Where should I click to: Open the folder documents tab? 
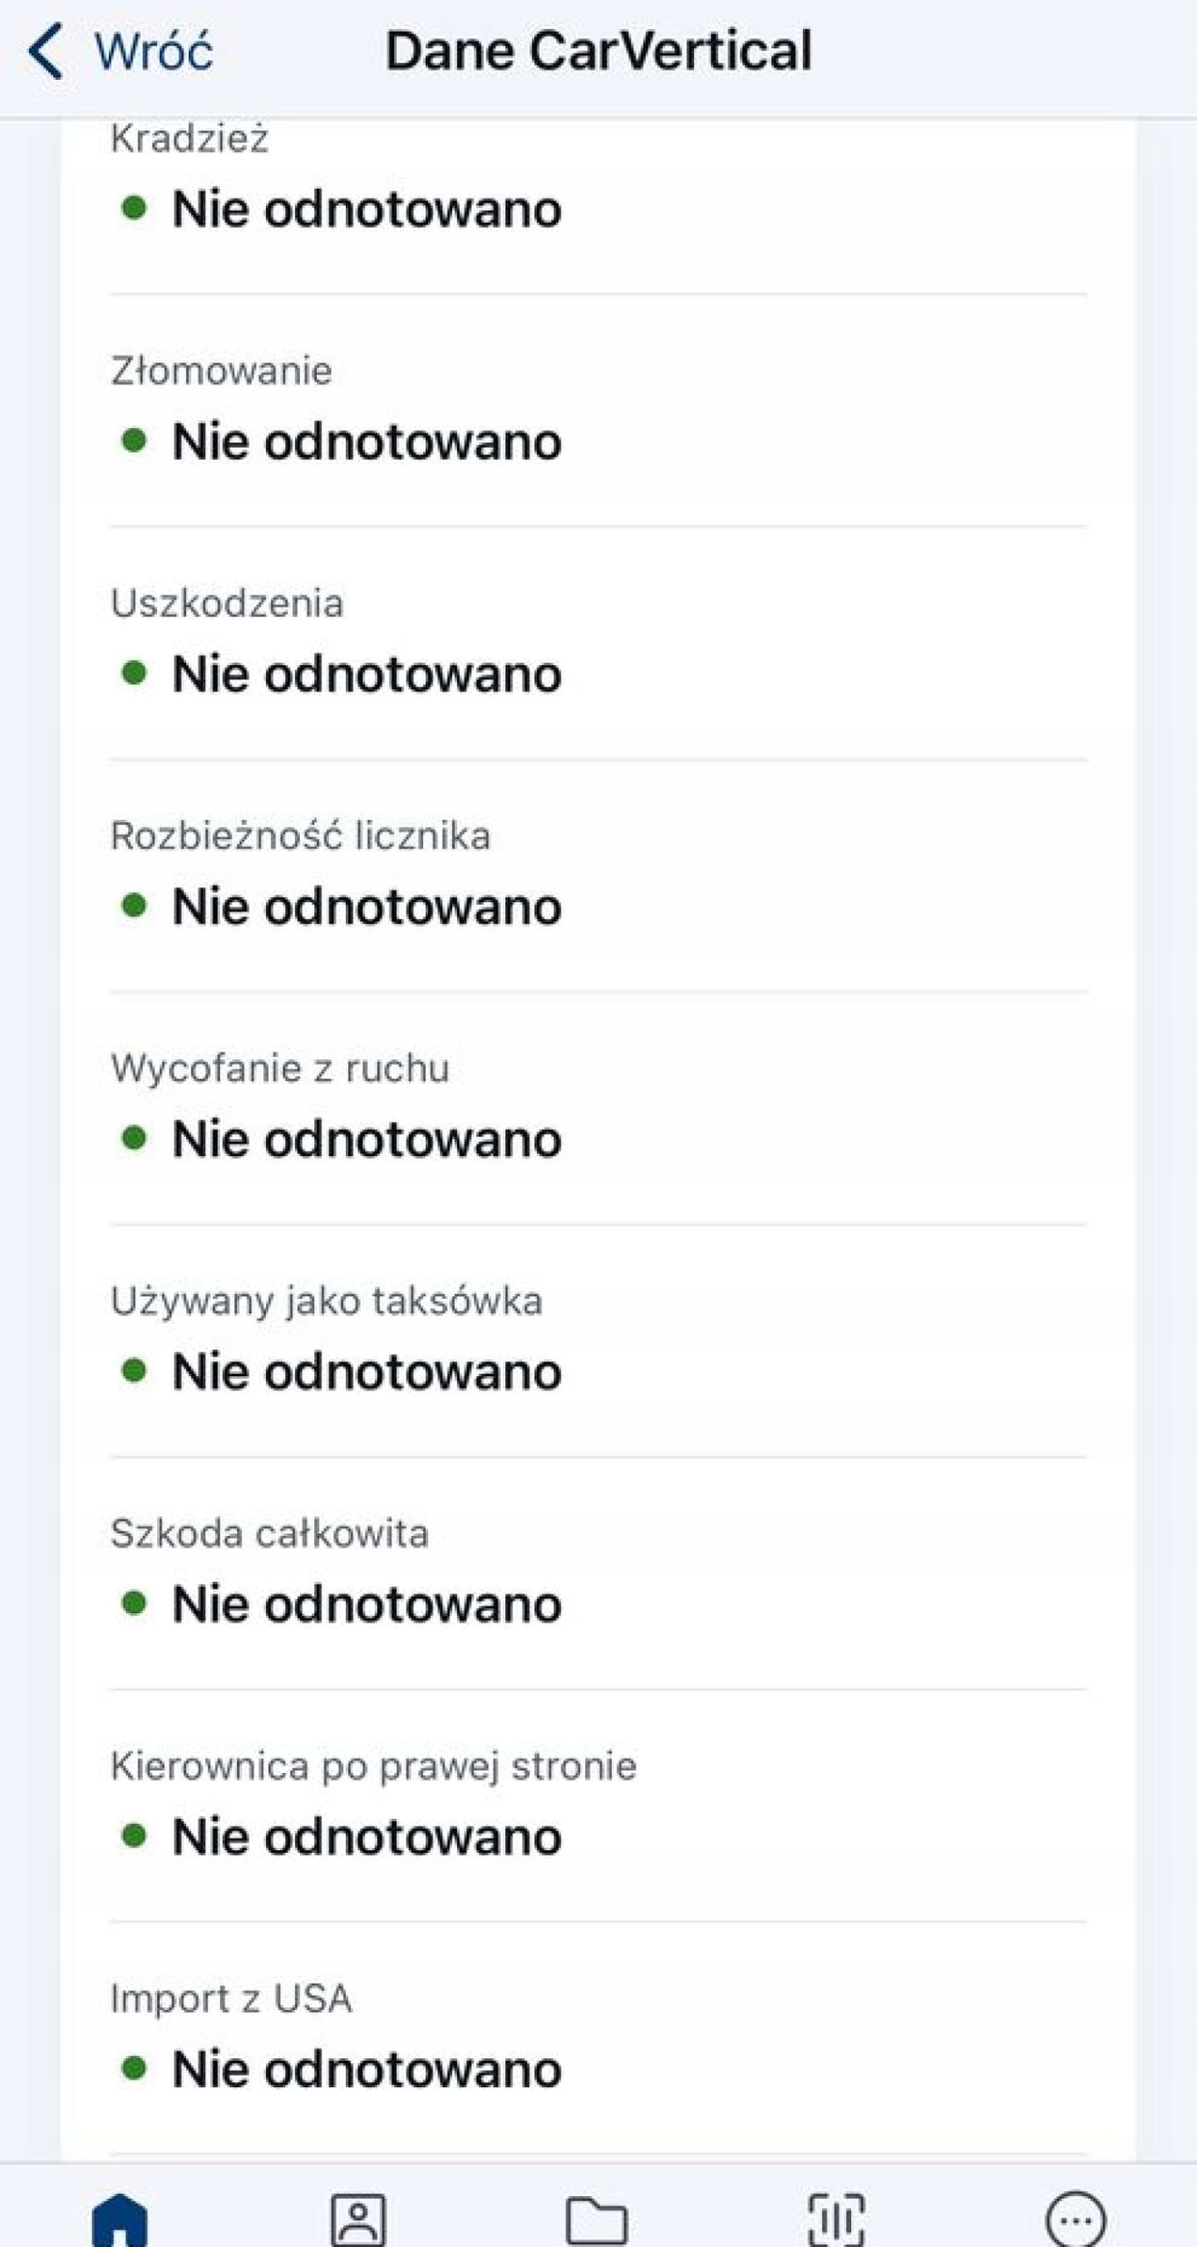pyautogui.click(x=597, y=2218)
